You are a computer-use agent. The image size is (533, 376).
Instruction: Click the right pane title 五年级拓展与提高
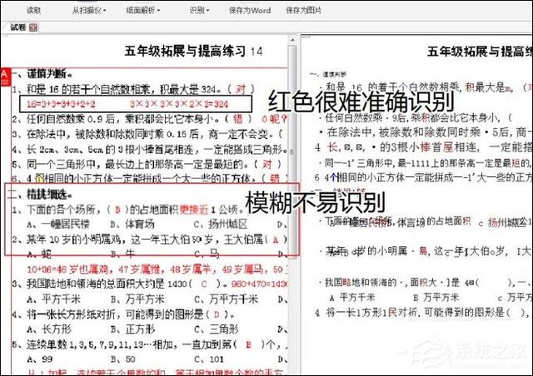coord(480,52)
